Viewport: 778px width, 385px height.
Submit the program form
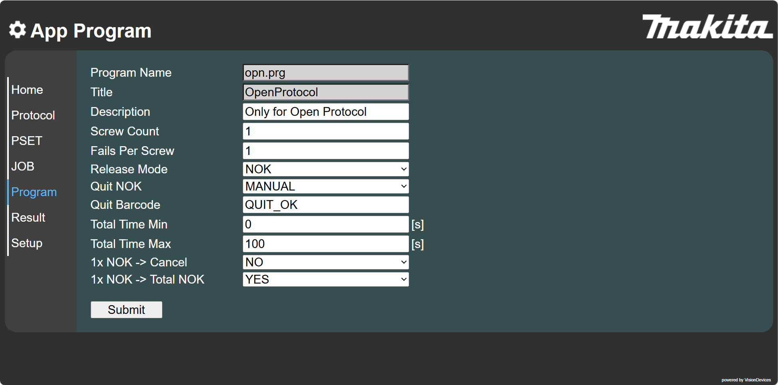tap(127, 310)
